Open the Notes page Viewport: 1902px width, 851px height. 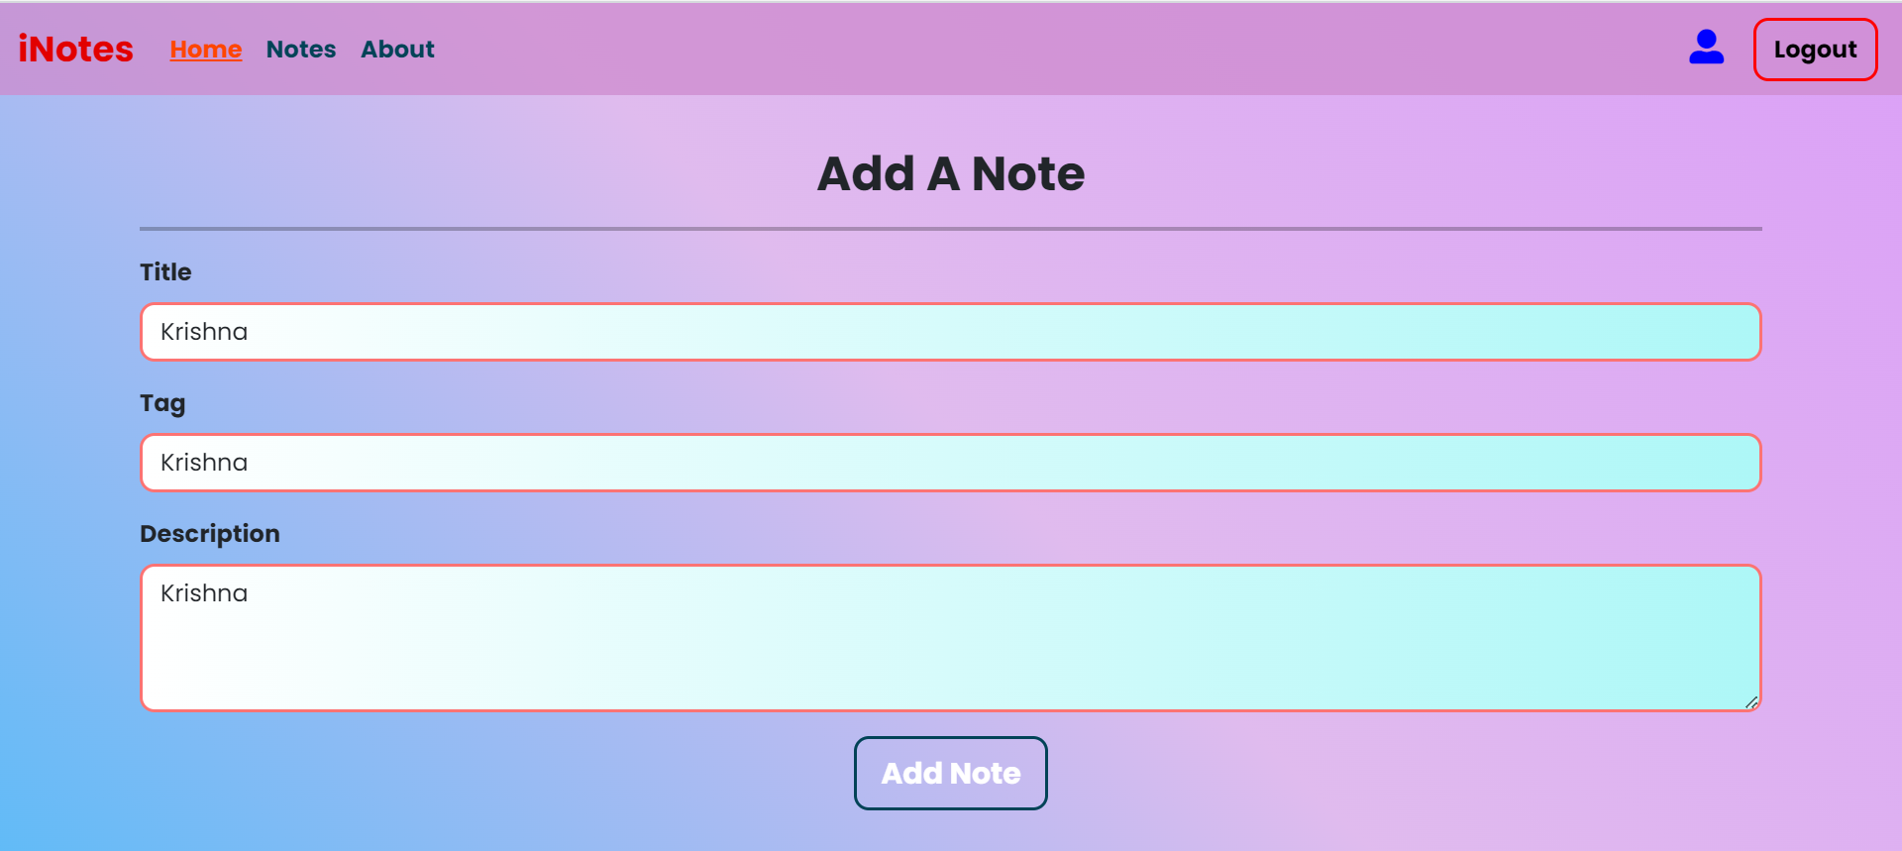[x=301, y=49]
